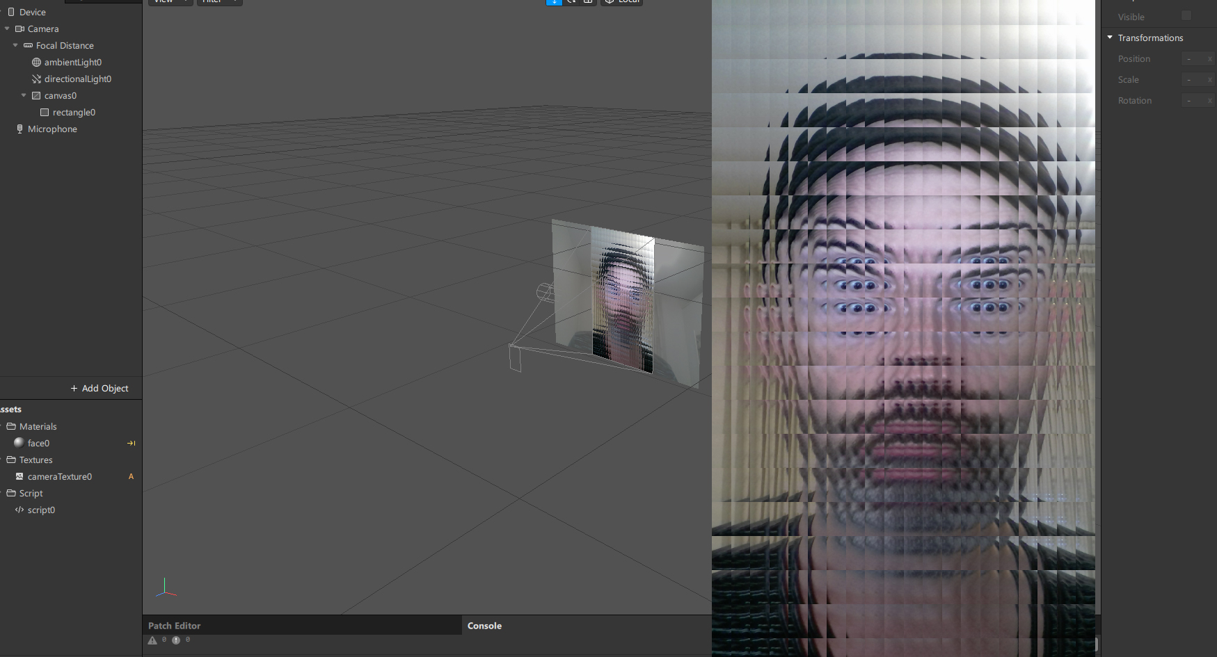1217x657 pixels.
Task: Click the Rotation X value field
Action: click(x=1198, y=101)
